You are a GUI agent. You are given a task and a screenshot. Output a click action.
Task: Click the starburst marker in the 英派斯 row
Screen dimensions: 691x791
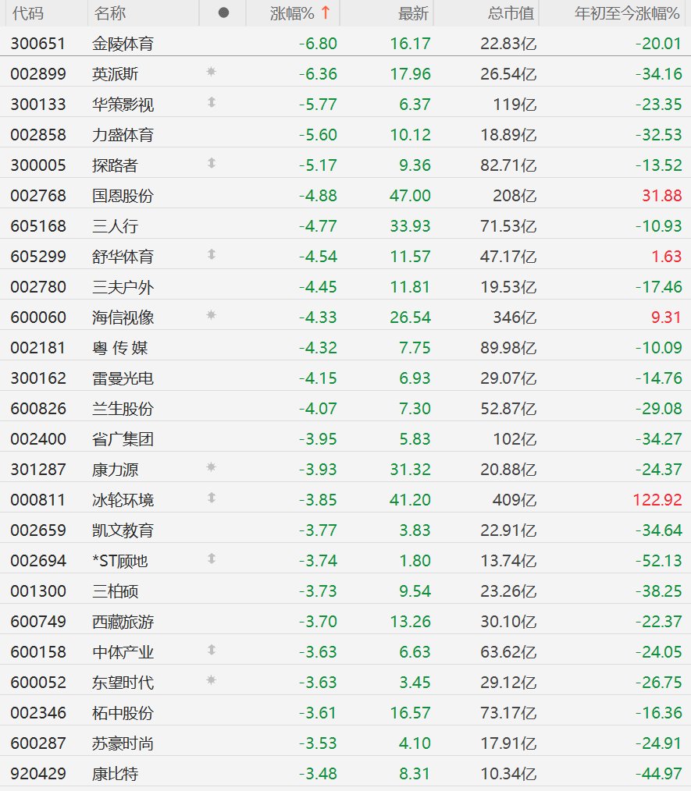click(x=212, y=72)
